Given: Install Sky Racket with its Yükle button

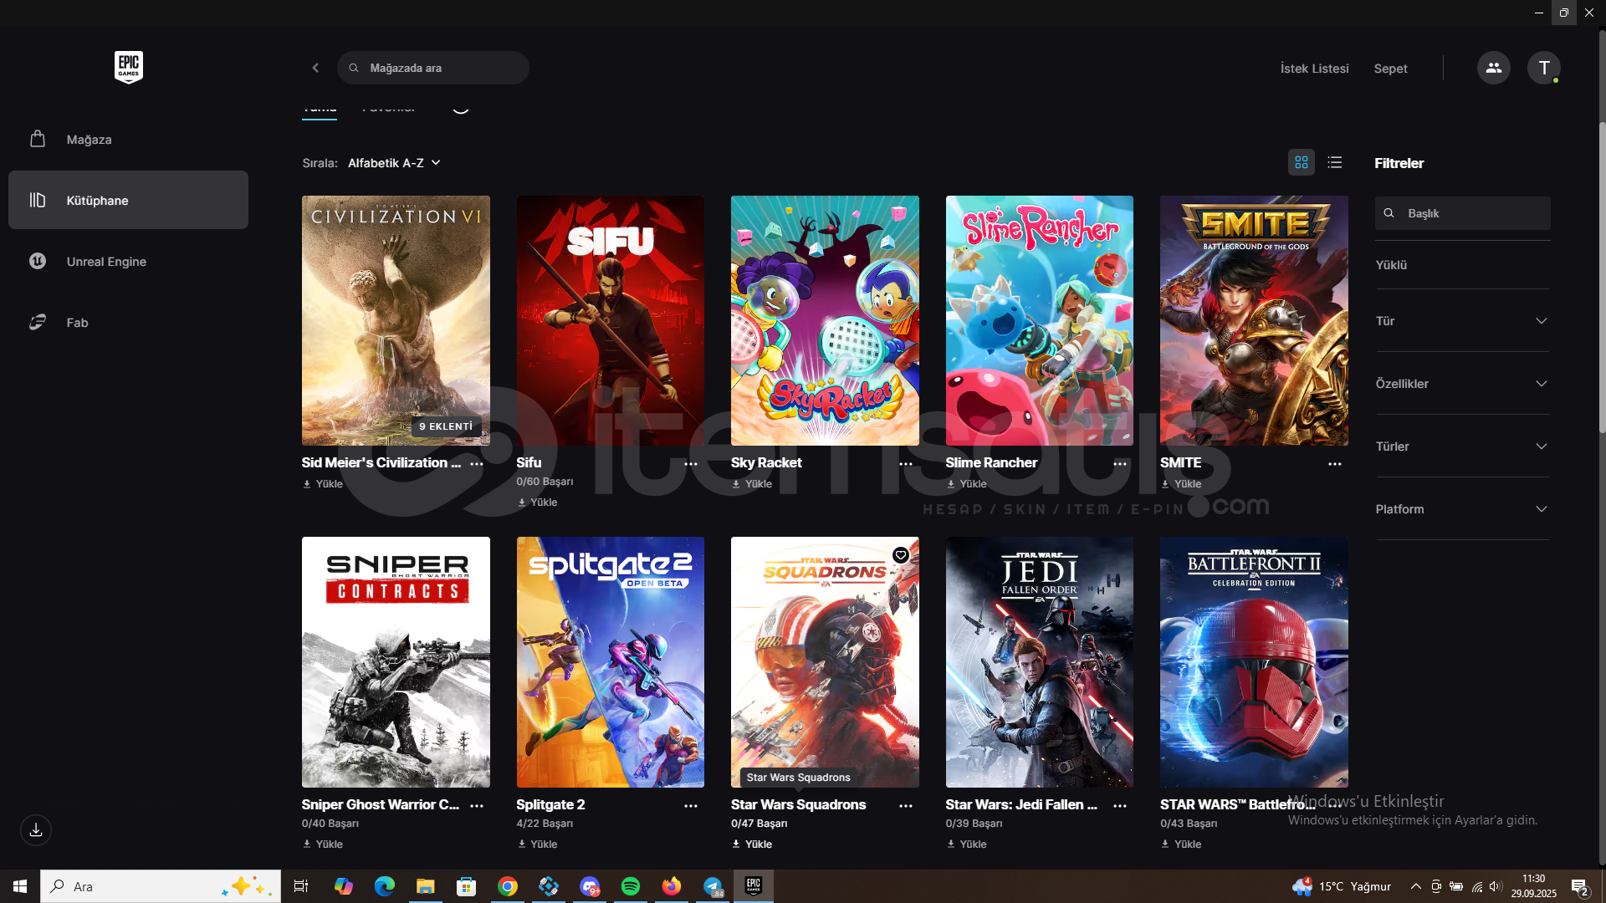Looking at the screenshot, I should [x=752, y=484].
